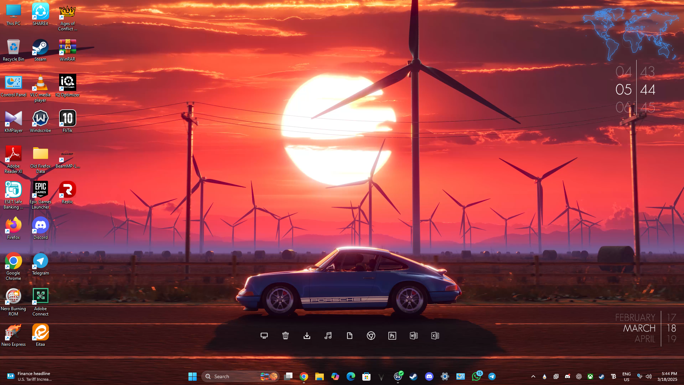Select the Google Chrome desktop shortcut
Image resolution: width=684 pixels, height=385 pixels.
click(14, 267)
